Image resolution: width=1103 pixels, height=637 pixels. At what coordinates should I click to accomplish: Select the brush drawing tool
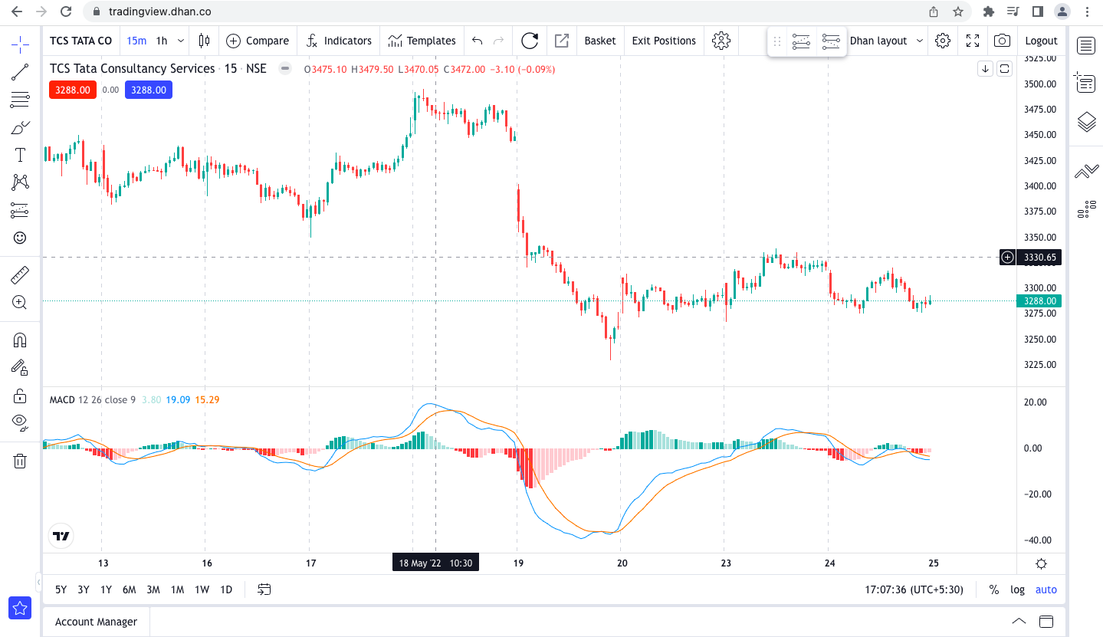tap(20, 127)
